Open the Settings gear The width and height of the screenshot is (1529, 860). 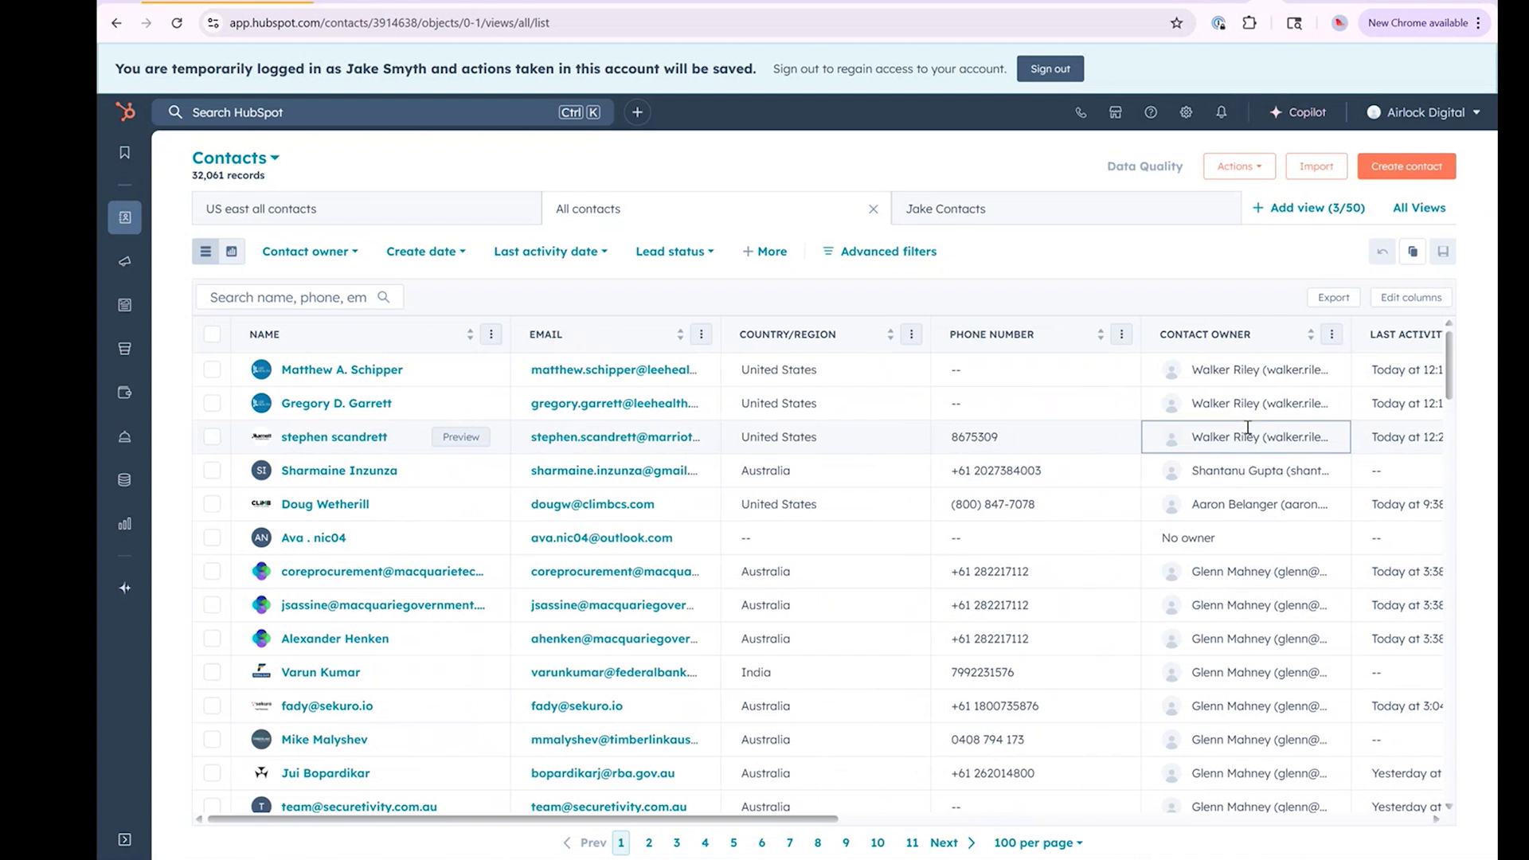click(1186, 112)
